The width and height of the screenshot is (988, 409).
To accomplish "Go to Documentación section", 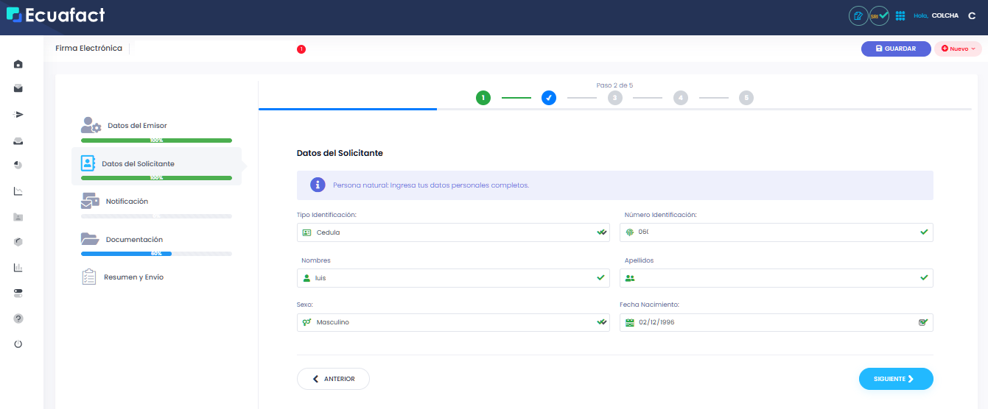I will point(133,239).
